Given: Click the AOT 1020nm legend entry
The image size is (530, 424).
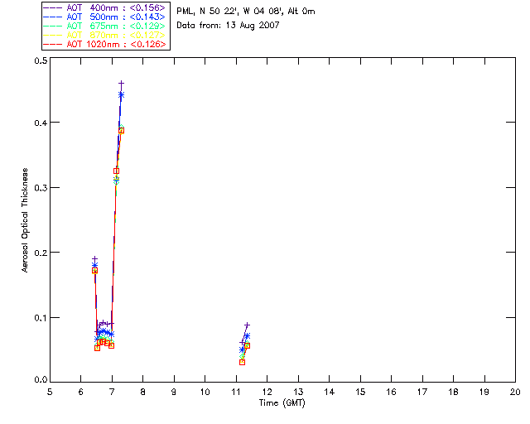Looking at the screenshot, I should 104,44.
